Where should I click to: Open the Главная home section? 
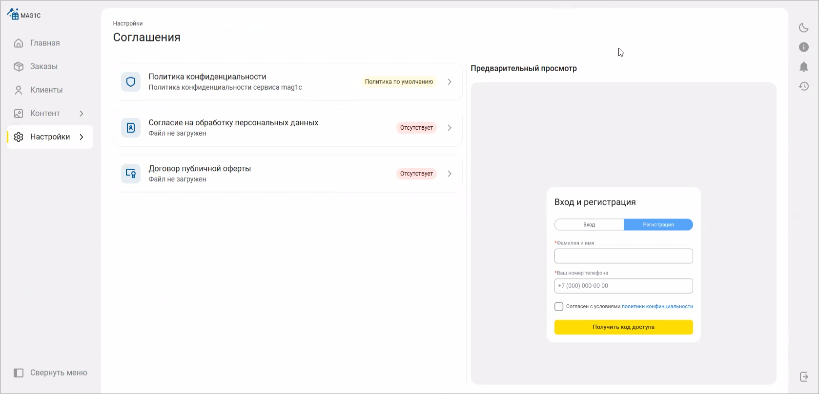44,43
